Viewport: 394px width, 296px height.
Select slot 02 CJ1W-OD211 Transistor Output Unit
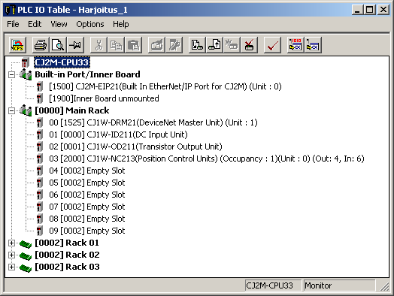135,146
